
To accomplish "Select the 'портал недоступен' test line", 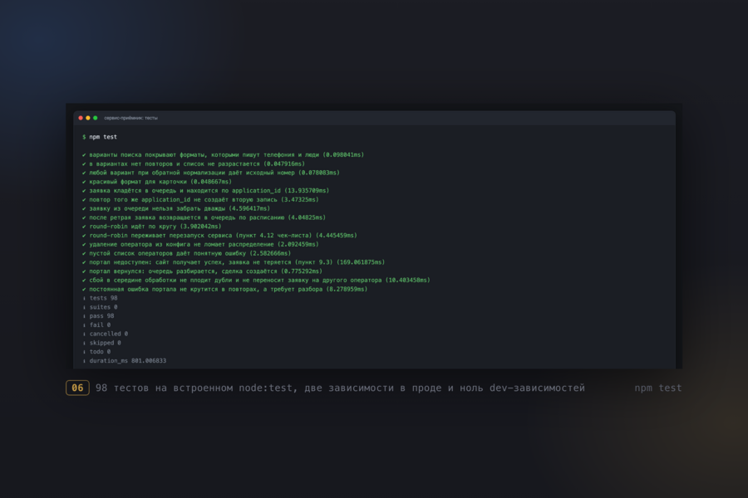I will (x=234, y=262).
